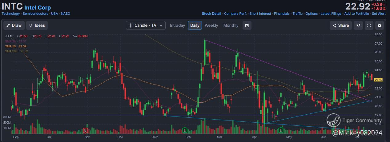Viewport: 390px width, 142px height.
Task: Open the Ideas panel
Action: pyautogui.click(x=37, y=26)
